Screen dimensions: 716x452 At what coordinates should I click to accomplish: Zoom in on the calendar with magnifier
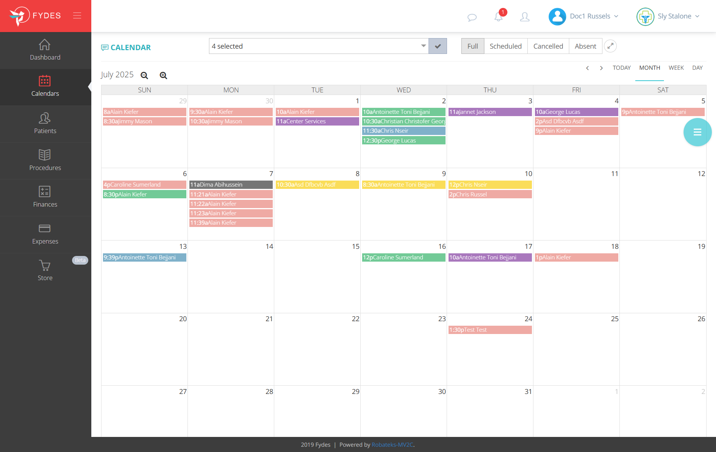pyautogui.click(x=163, y=75)
